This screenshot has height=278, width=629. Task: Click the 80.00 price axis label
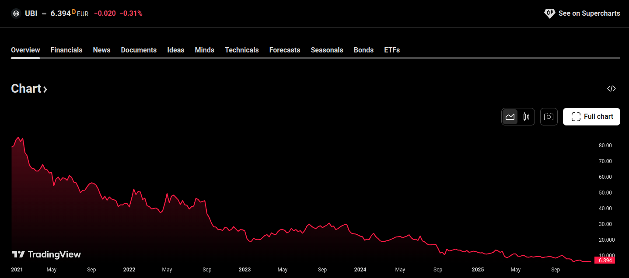tap(605, 146)
